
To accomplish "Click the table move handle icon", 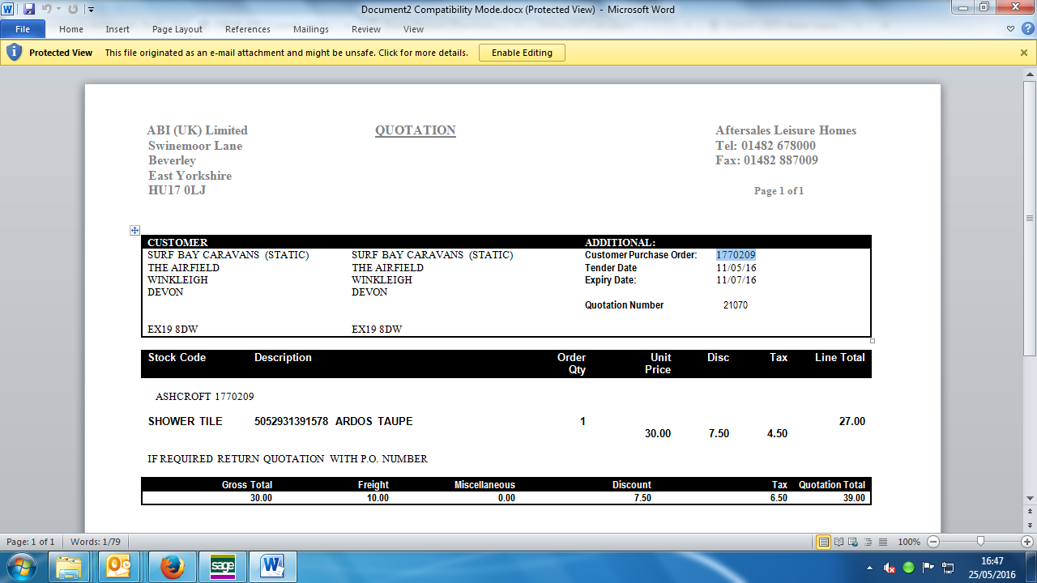I will point(135,231).
